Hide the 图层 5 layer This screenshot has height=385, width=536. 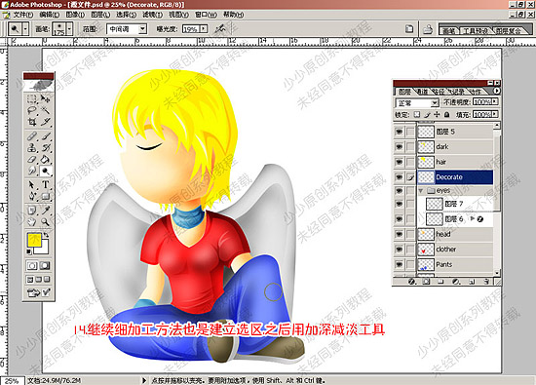pos(399,132)
